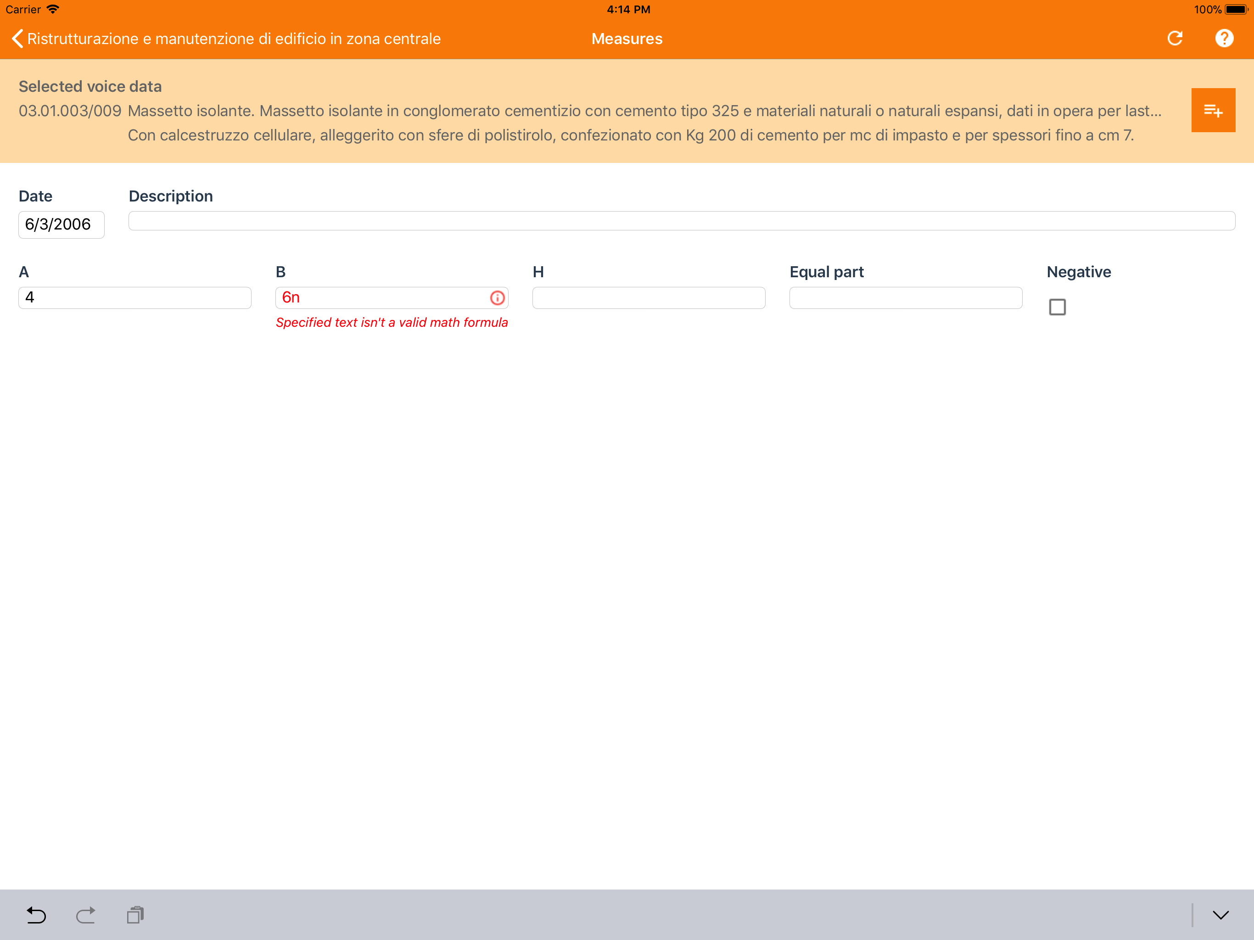Click the Measures title
Image resolution: width=1254 pixels, height=940 pixels.
[627, 39]
